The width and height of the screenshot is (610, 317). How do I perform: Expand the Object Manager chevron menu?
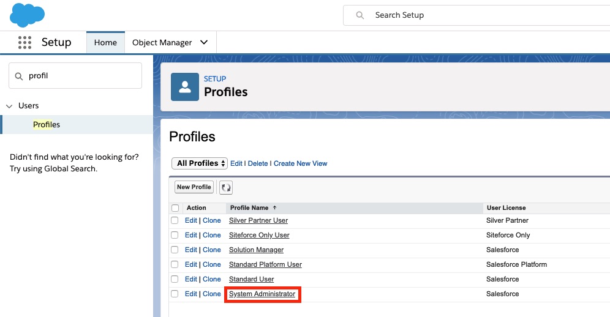[x=204, y=42]
